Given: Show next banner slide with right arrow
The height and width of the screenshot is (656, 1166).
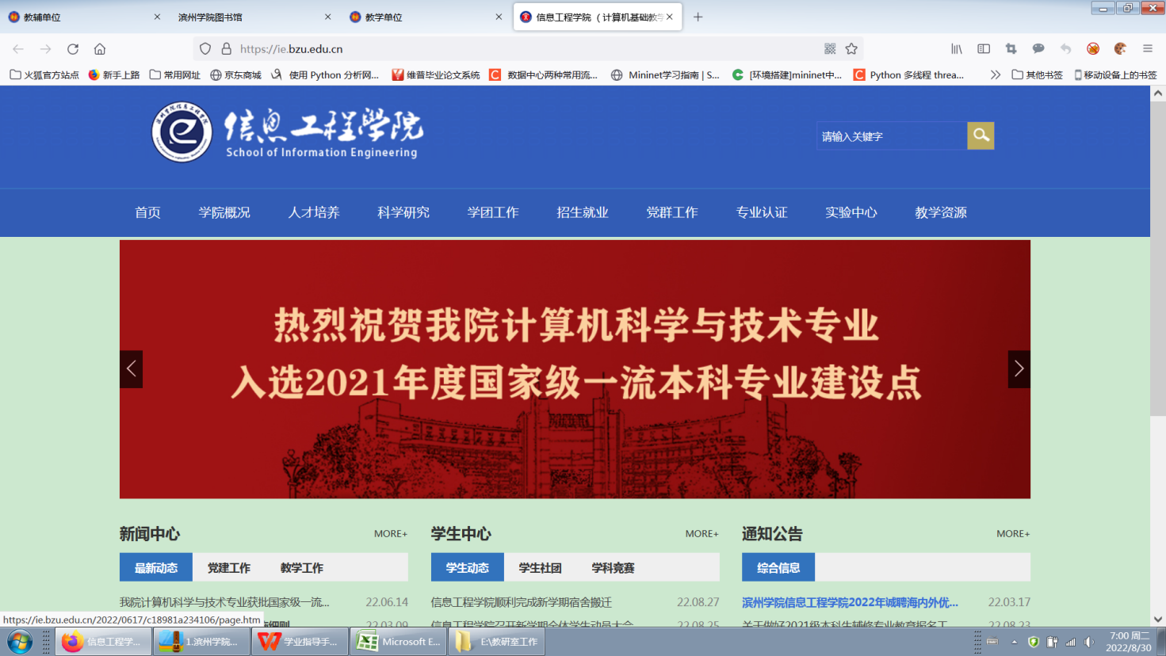Looking at the screenshot, I should [x=1019, y=369].
